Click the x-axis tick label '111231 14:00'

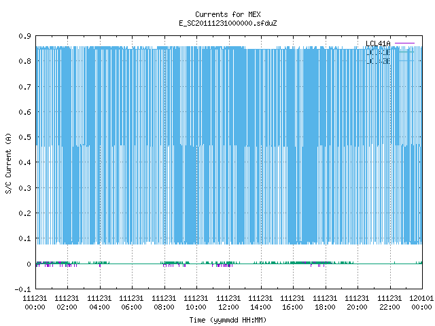coord(260,303)
